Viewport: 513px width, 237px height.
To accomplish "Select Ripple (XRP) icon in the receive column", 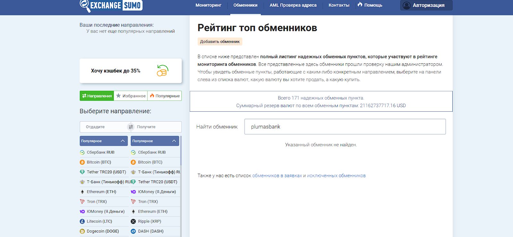I will point(133,221).
